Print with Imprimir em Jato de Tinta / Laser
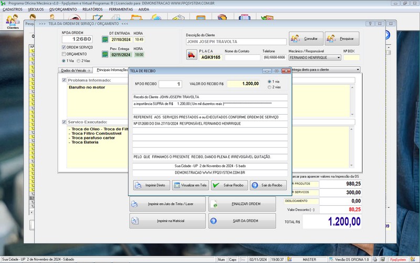Viewport: 420px width, 263px height. pos(167,204)
